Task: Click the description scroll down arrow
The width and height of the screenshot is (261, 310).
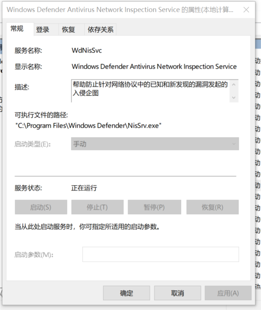Action: point(234,97)
